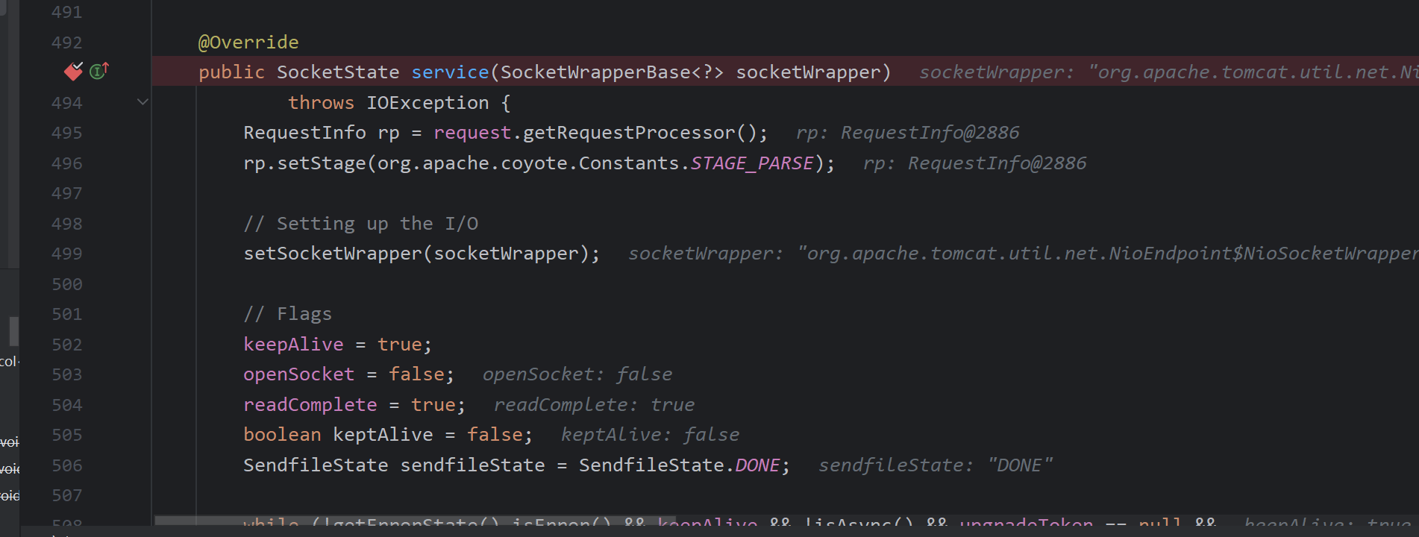Click line number 506 in the gutter
Screen dimensions: 1419x537
[66, 465]
